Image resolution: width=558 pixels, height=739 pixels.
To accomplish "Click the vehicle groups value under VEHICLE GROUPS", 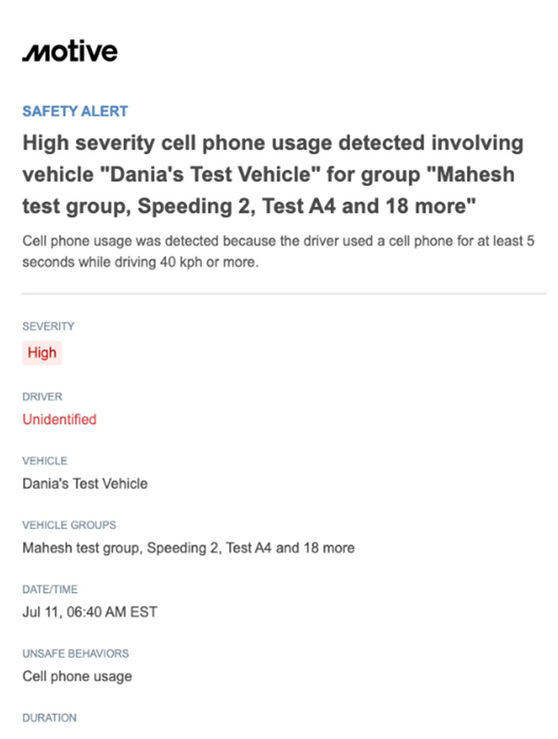I will [188, 548].
